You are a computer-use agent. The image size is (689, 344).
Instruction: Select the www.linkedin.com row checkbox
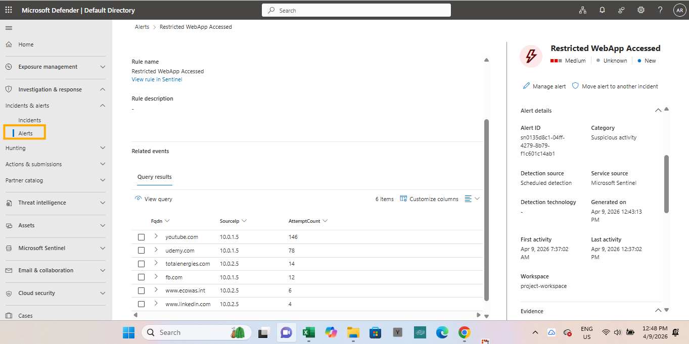(x=142, y=304)
